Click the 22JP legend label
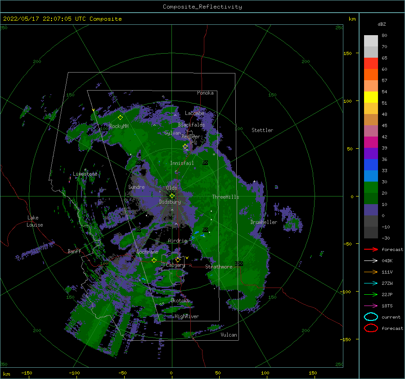The width and height of the screenshot is (405, 379). tap(387, 294)
